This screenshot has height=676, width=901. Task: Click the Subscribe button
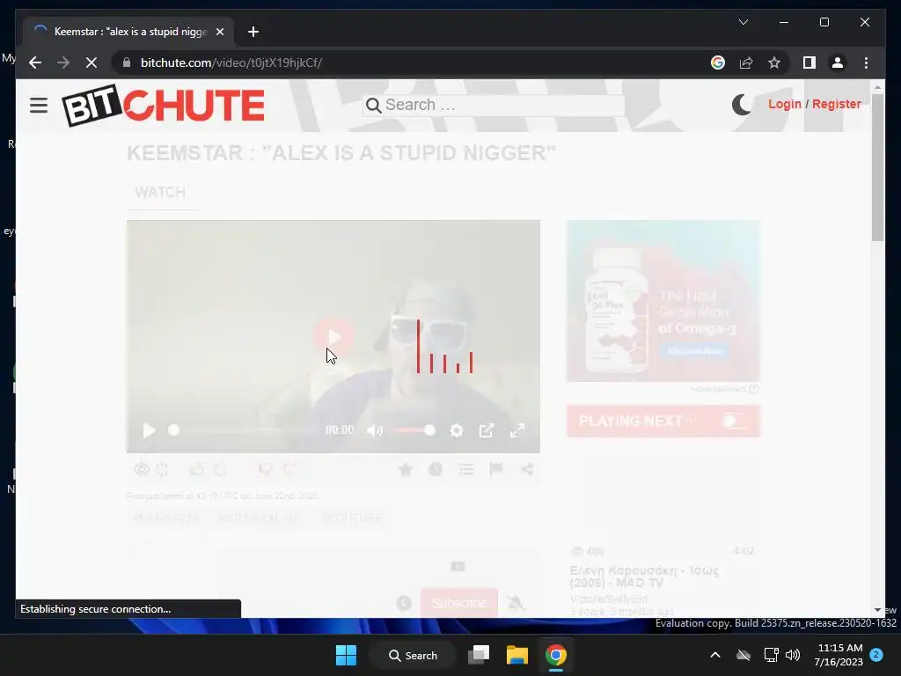[458, 603]
